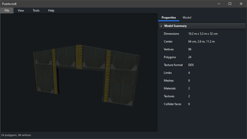Screen dimensions: 247x139
Task: Select the Texture format DDS value
Action: pos(191,65)
